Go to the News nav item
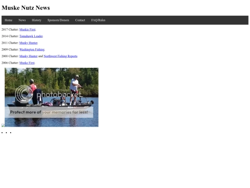The height and width of the screenshot is (188, 250). [22, 20]
